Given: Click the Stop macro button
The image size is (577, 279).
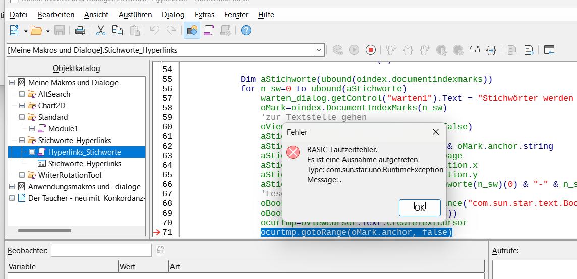Looking at the screenshot, I should tap(371, 50).
